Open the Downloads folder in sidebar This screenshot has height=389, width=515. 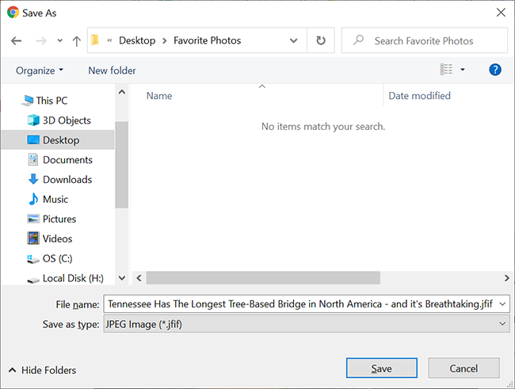(67, 179)
